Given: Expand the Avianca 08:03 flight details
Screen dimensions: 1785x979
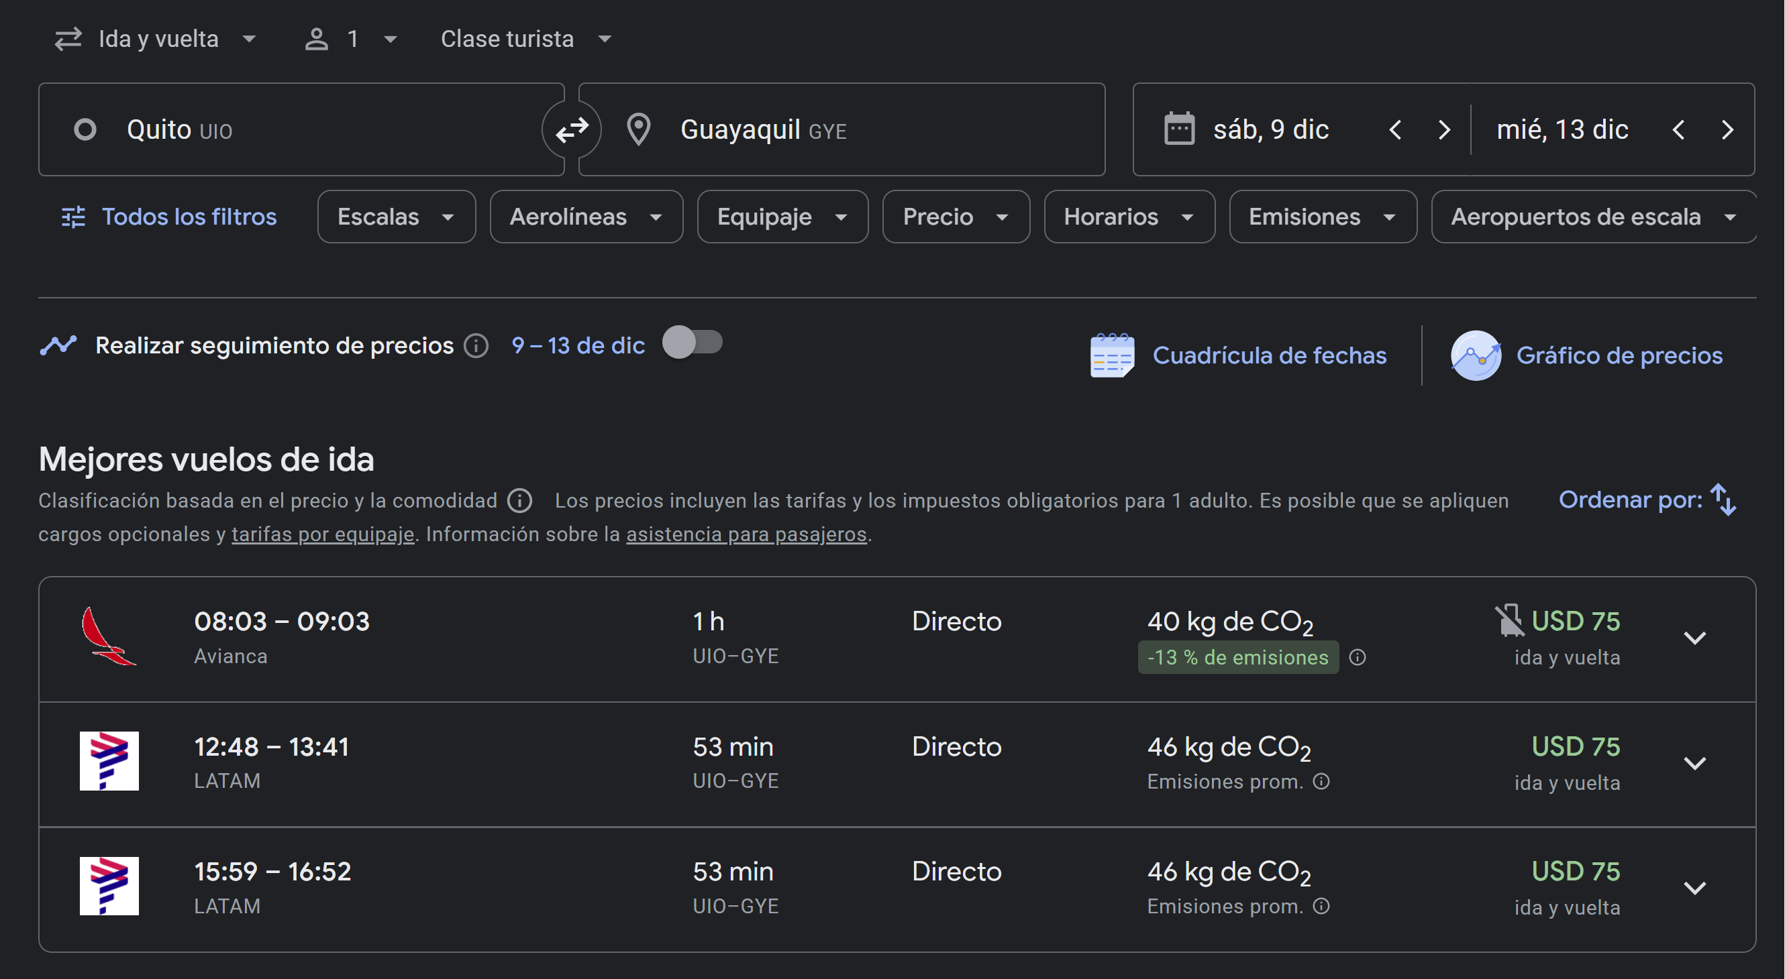Looking at the screenshot, I should click(1694, 638).
